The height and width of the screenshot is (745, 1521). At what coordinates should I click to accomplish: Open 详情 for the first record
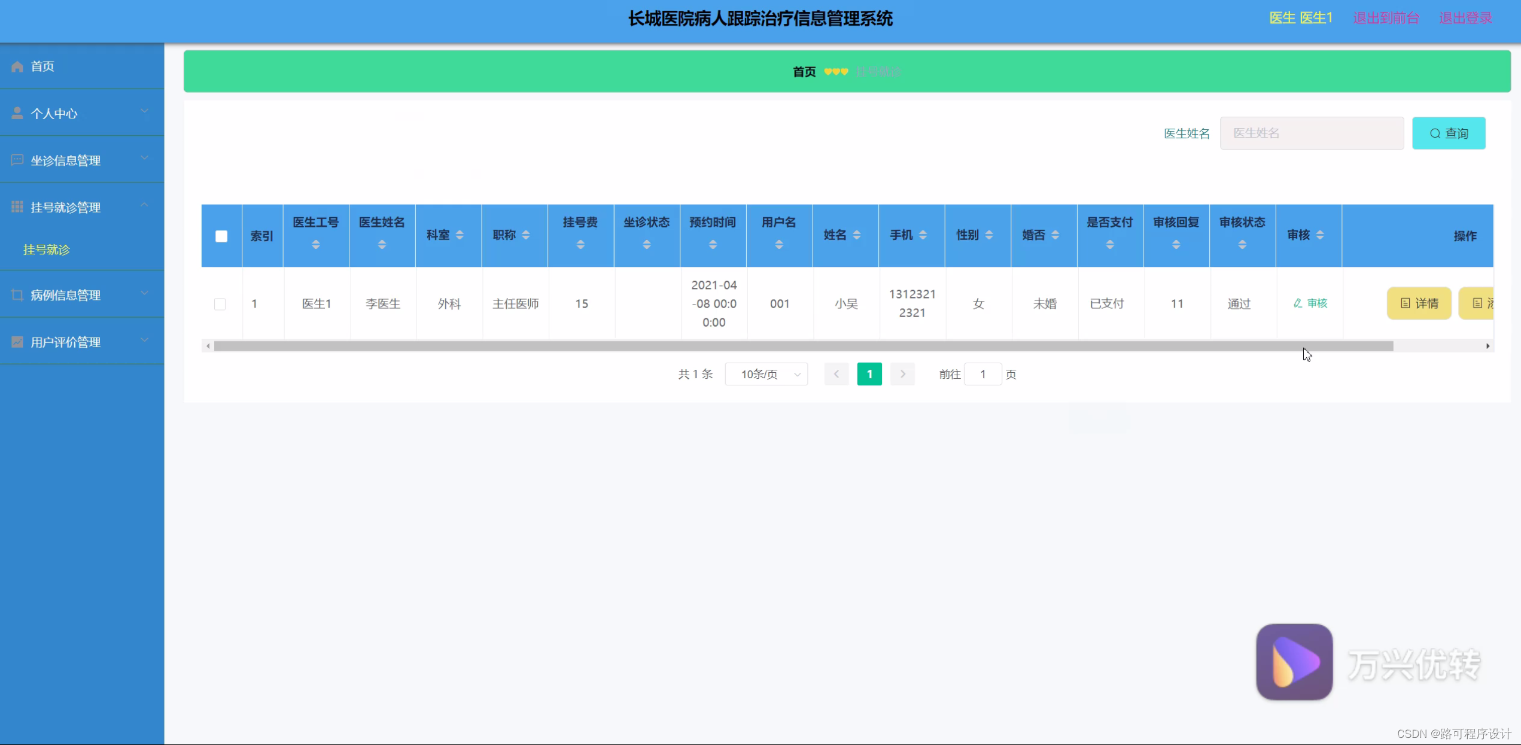point(1419,303)
